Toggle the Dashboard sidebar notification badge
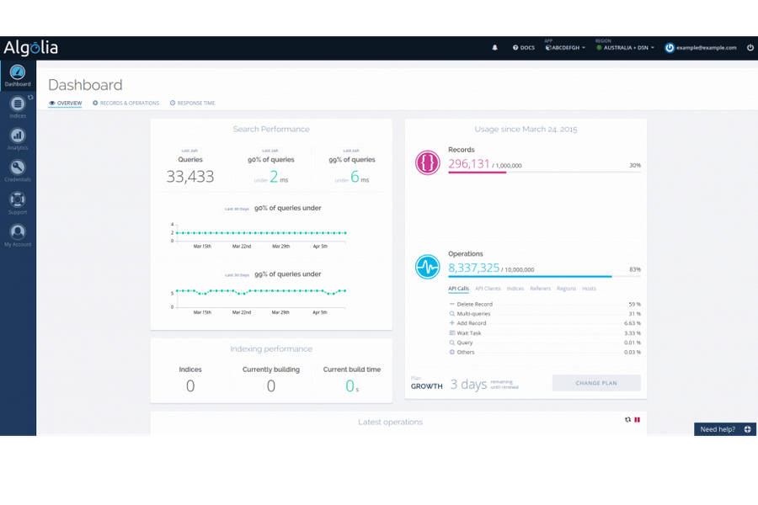 point(29,98)
